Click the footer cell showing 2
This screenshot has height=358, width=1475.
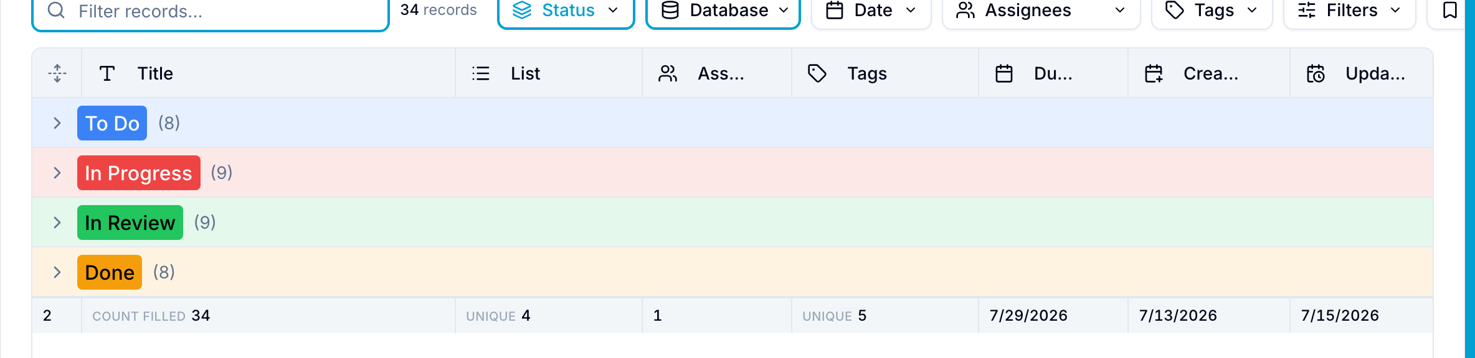click(x=57, y=316)
